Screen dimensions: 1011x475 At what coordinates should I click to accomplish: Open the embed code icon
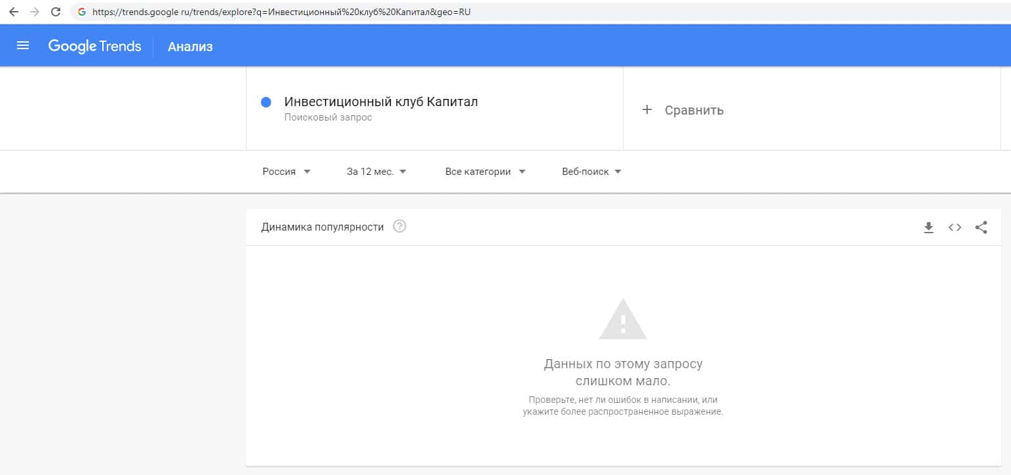coord(955,227)
